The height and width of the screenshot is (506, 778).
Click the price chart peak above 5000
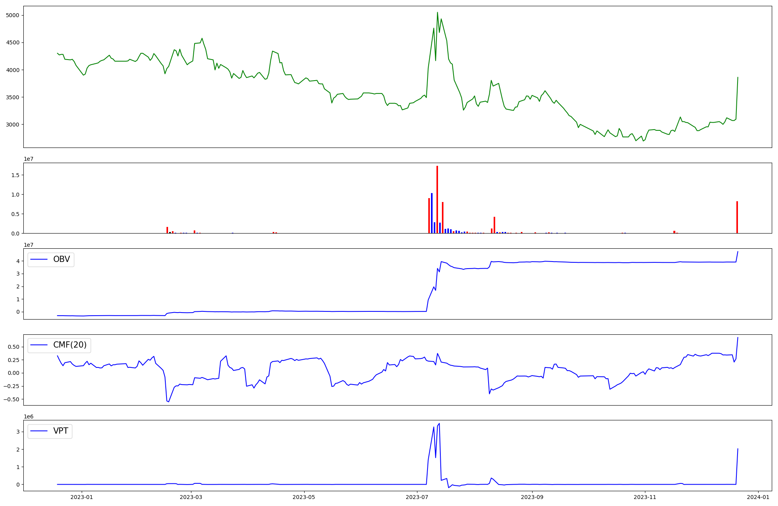click(437, 12)
